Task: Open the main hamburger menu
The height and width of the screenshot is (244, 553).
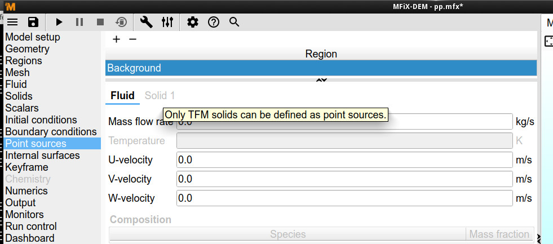Action: (13, 22)
